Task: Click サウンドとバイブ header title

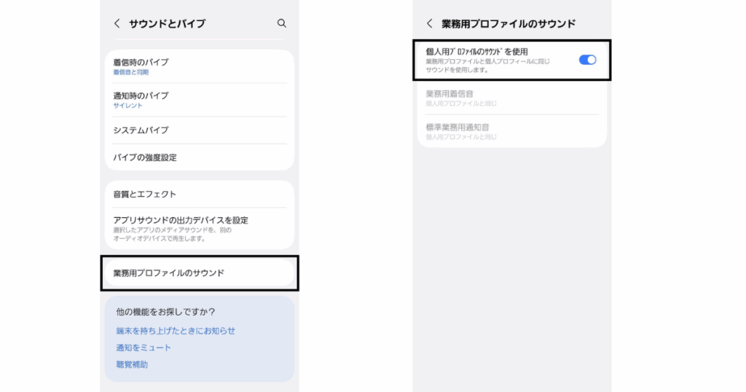Action: [x=167, y=23]
